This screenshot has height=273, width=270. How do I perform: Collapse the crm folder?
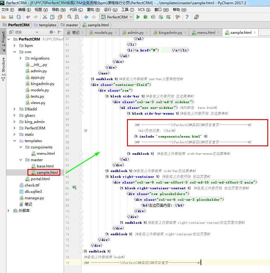click(x=14, y=52)
